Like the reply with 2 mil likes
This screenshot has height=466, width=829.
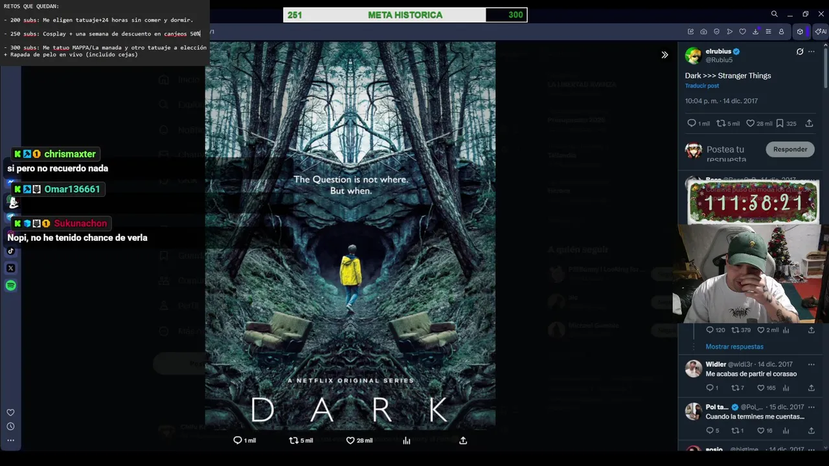[767, 330]
